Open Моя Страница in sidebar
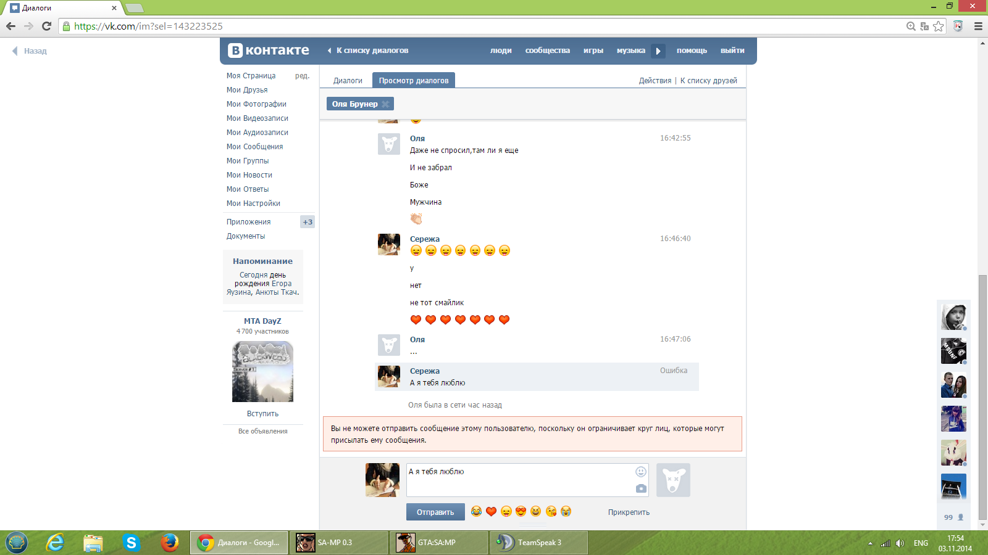988x555 pixels. 251,76
